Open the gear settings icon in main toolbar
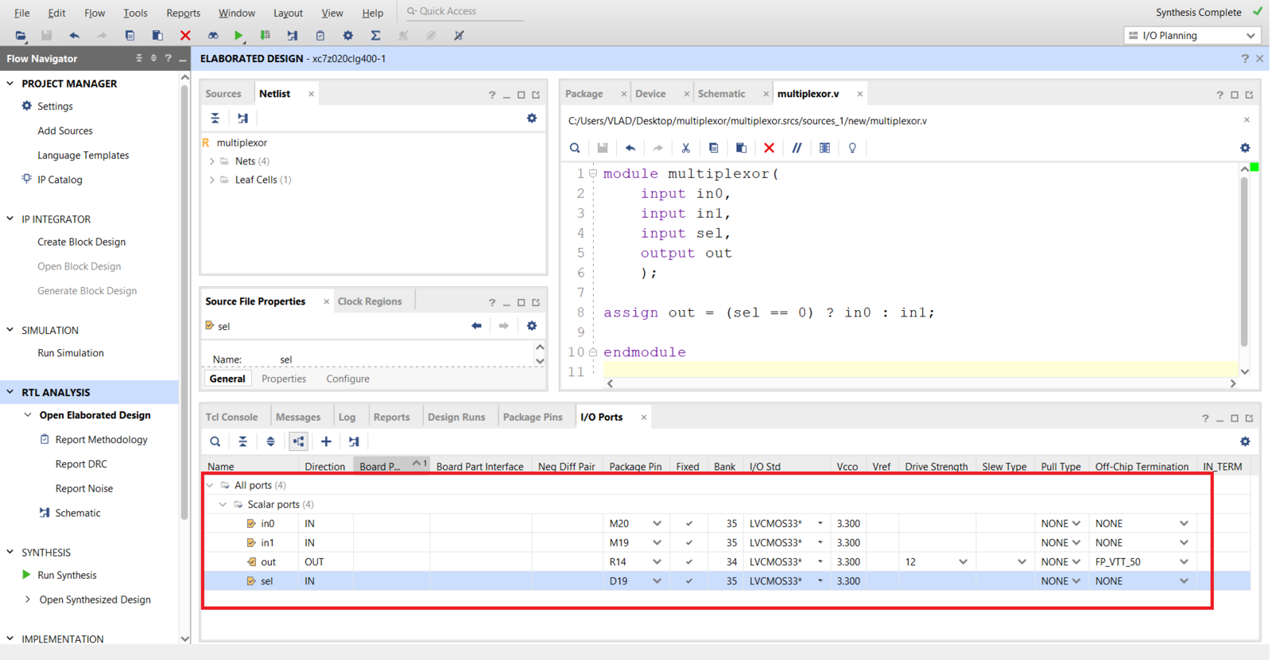 coord(347,36)
